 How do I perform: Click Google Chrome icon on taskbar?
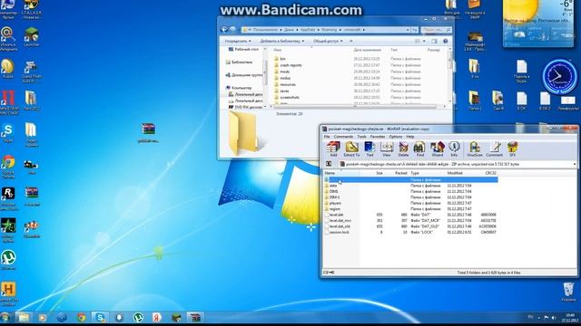pos(81,317)
